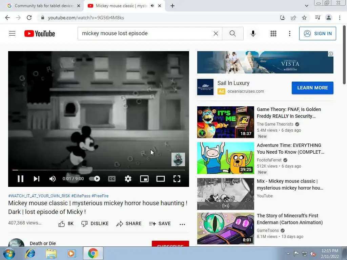Open the Chrome three-dot menu
This screenshot has width=347, height=260.
pos(340,18)
